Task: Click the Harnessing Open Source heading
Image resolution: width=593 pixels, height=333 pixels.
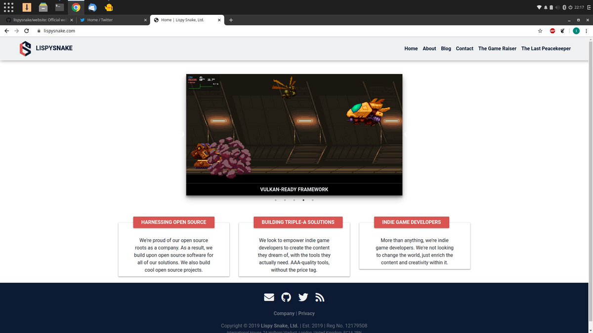Action: tap(173, 222)
